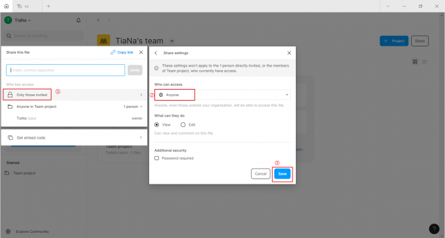This screenshot has height=238, width=445.
Task: Click the Invite button
Action: pyautogui.click(x=135, y=70)
